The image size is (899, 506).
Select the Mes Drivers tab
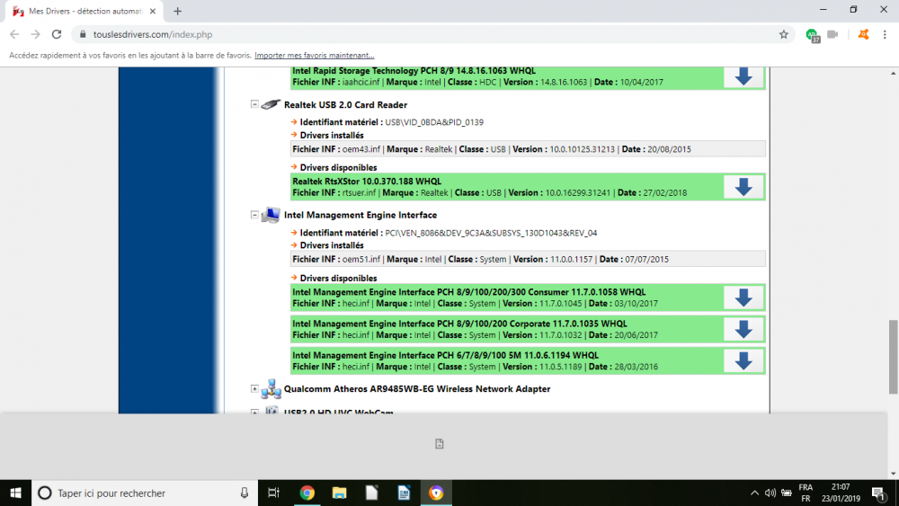[85, 11]
